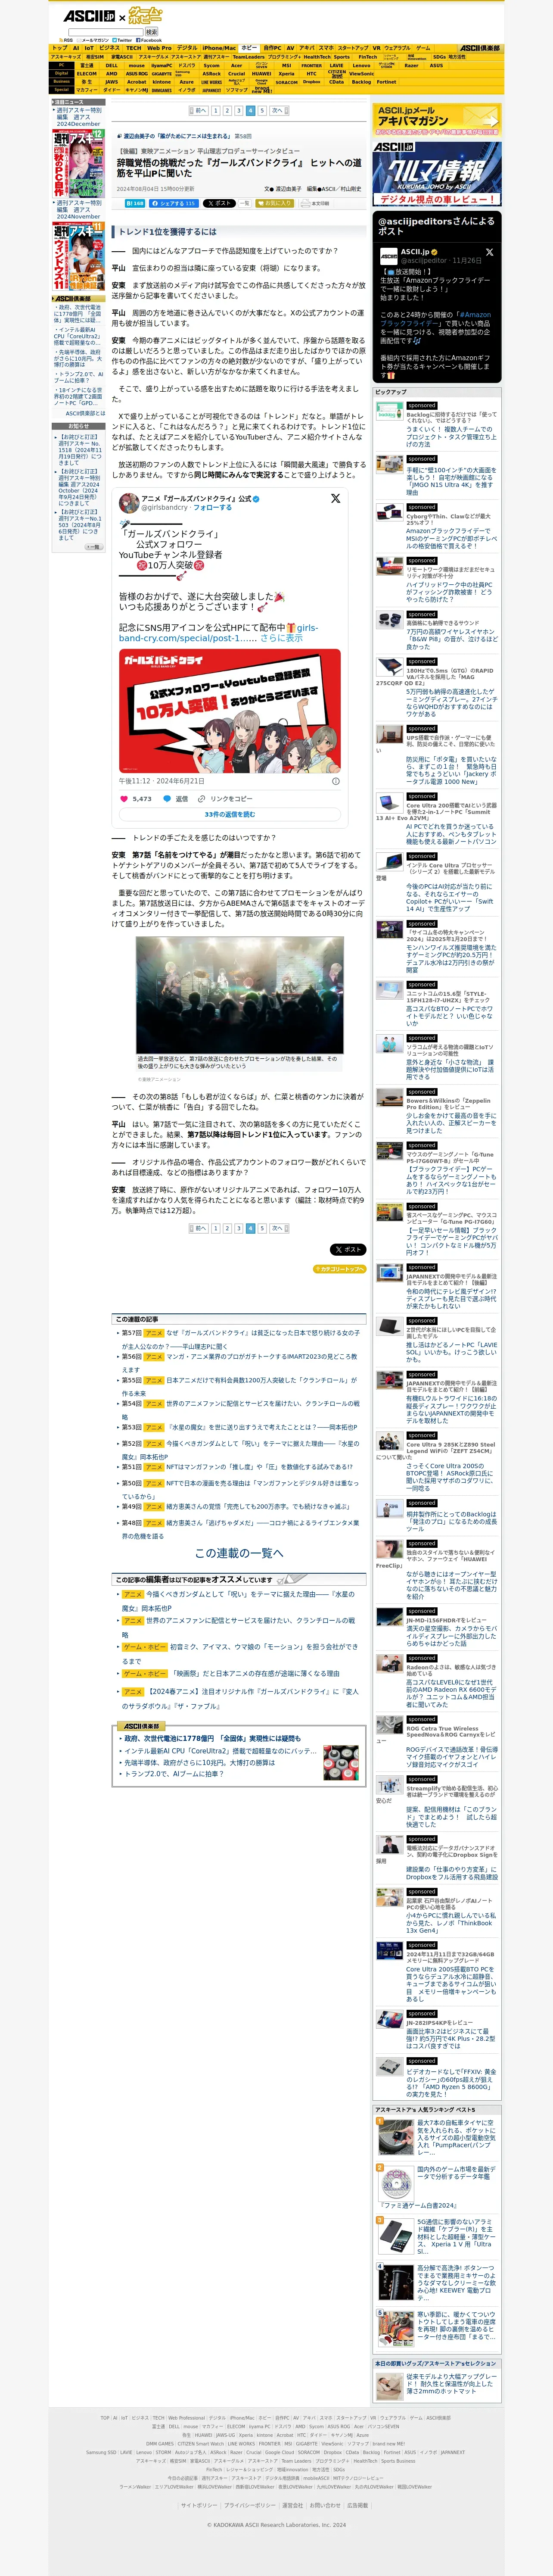The image size is (553, 2576).
Task: Select the iPhone/Mac navigation tab
Action: coord(219,48)
